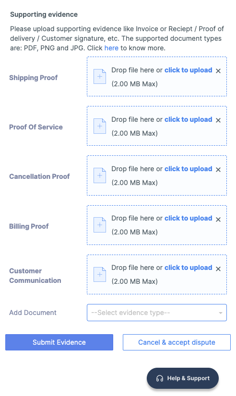Remove the Billing Proof upload row
The height and width of the screenshot is (396, 236).
[218, 220]
